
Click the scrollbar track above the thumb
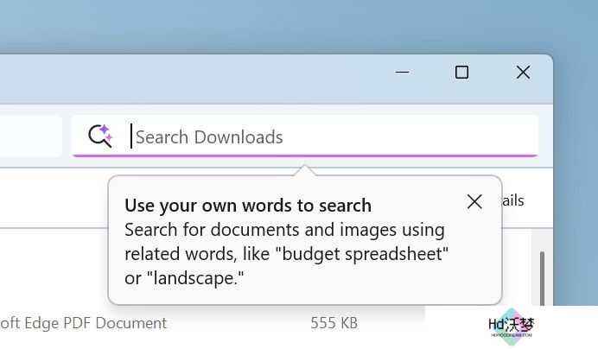tap(542, 240)
